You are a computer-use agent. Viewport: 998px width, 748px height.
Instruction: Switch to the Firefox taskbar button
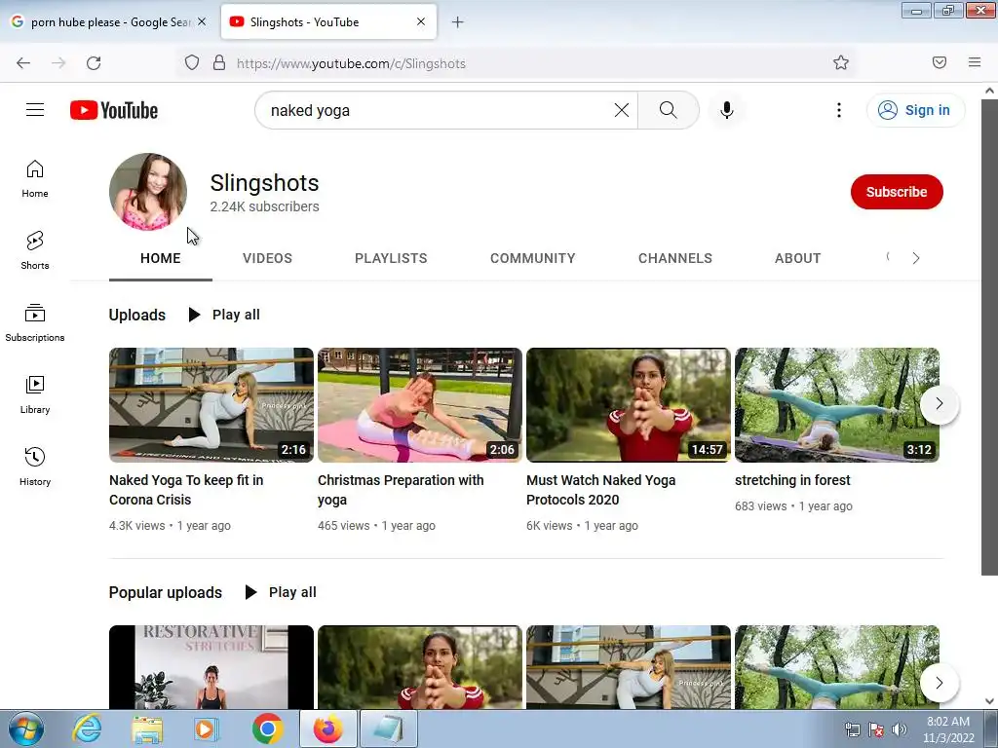[327, 729]
